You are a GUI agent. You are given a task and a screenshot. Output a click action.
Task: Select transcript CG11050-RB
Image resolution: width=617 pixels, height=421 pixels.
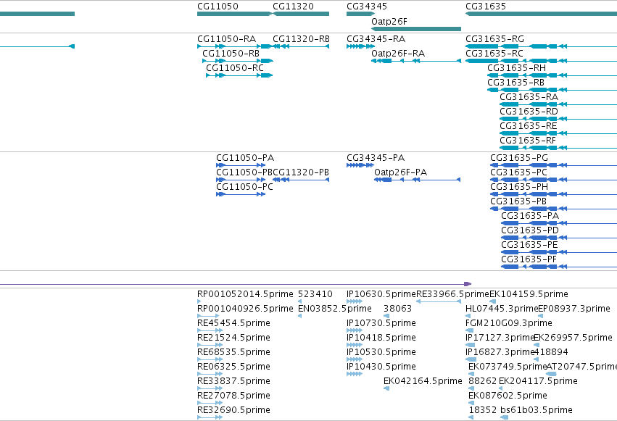pos(231,54)
